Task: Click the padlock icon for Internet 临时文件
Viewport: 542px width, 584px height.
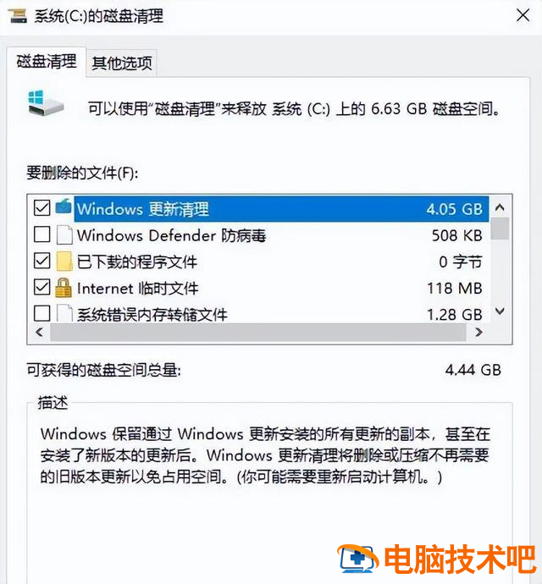Action: [64, 288]
